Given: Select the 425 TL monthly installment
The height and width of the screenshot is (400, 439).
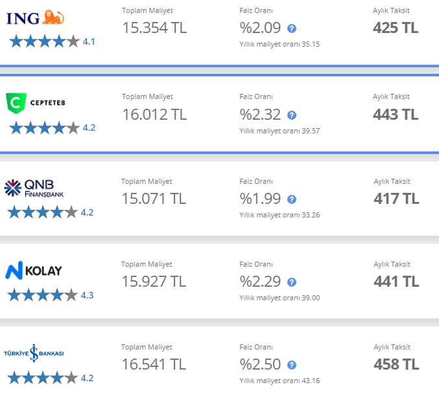Looking at the screenshot, I should [396, 28].
